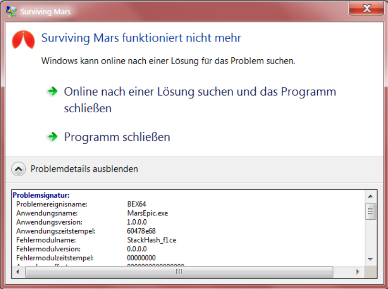Click the Surviving Mars red app icon
Viewport: 388px width, 289px height.
(x=23, y=40)
